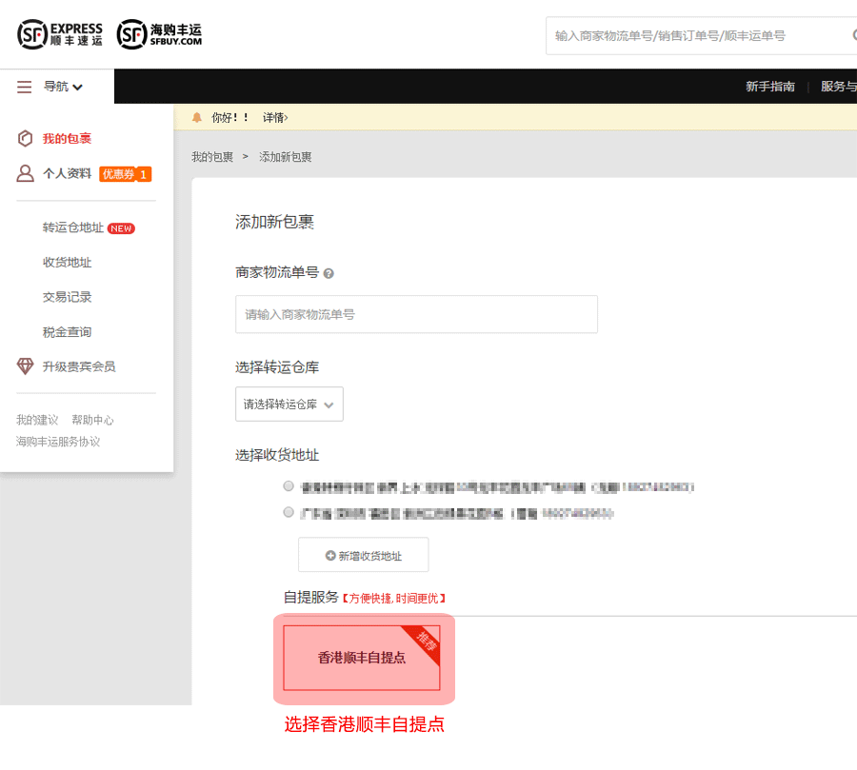The image size is (857, 770).
Task: Click the 新增收货地址 button
Action: [x=363, y=555]
